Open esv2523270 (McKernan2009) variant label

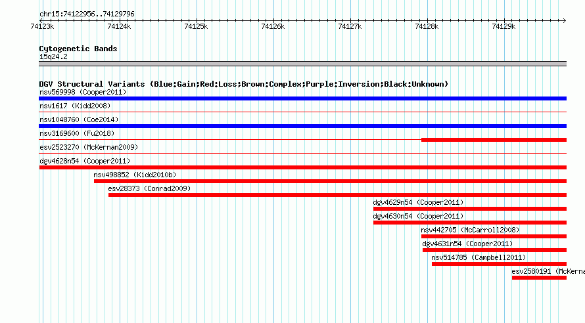89,147
